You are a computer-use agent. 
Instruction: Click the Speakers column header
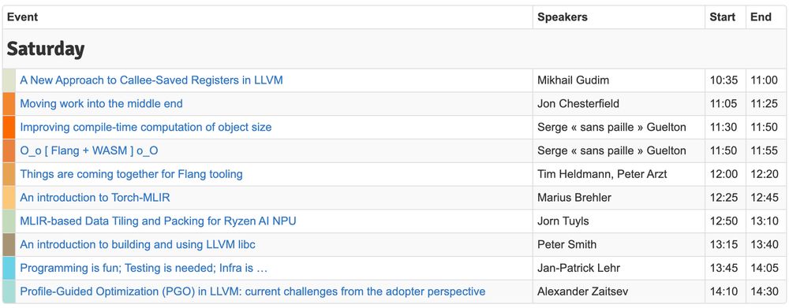(x=562, y=17)
